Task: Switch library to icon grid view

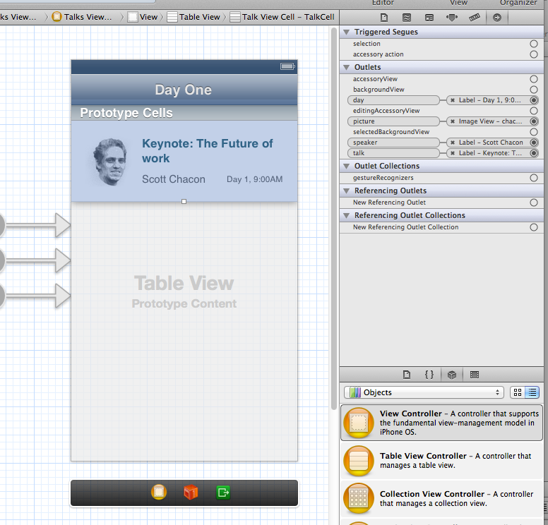Action: point(518,392)
